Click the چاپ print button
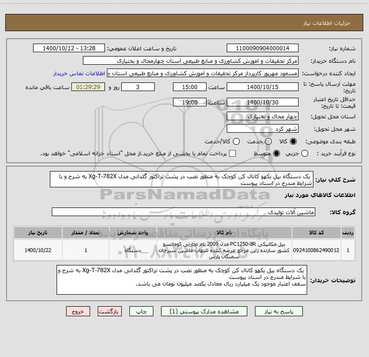 click(x=141, y=311)
